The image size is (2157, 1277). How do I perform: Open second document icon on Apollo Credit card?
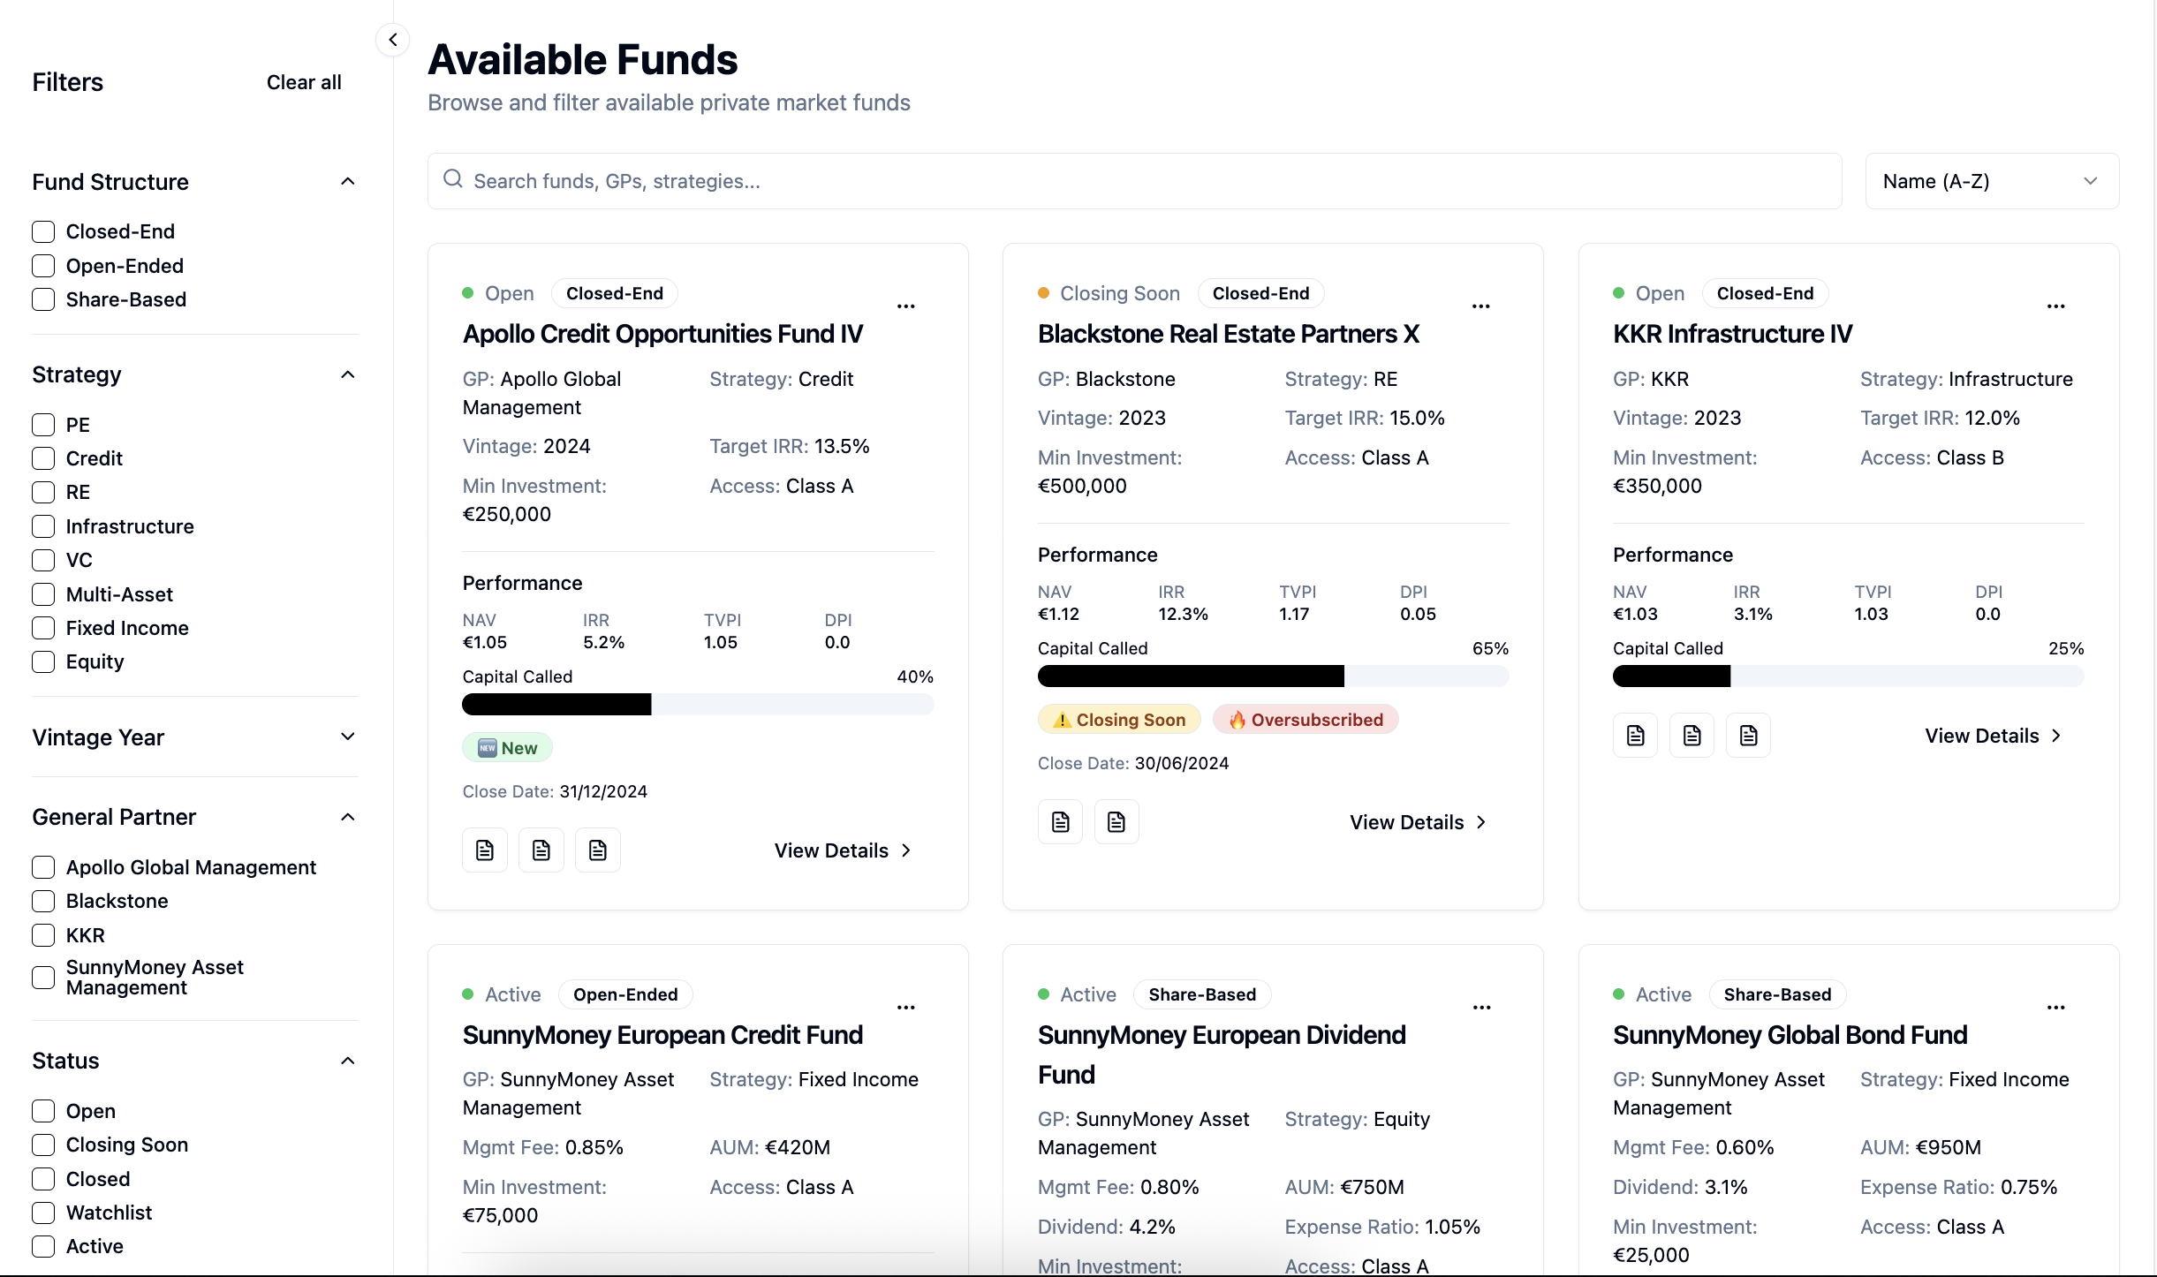541,850
